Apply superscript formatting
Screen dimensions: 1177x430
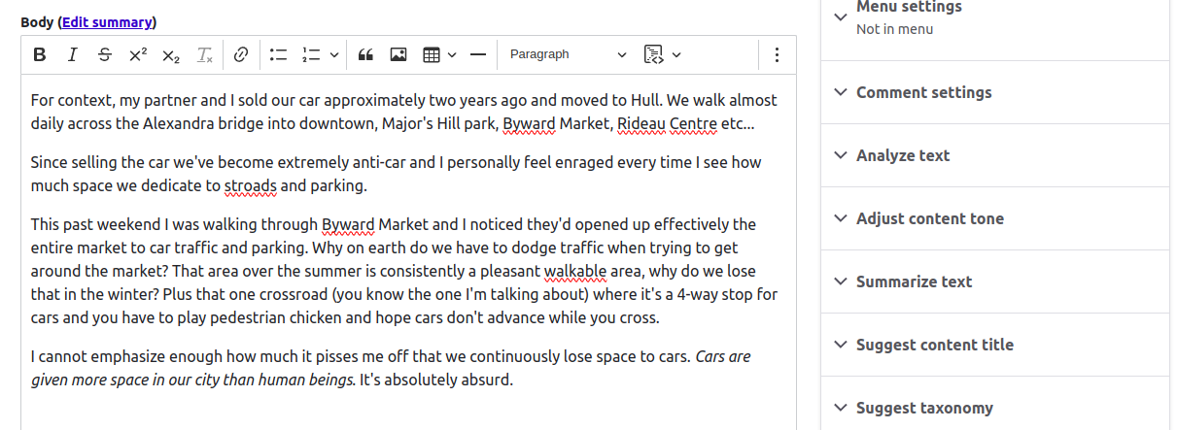pos(138,55)
